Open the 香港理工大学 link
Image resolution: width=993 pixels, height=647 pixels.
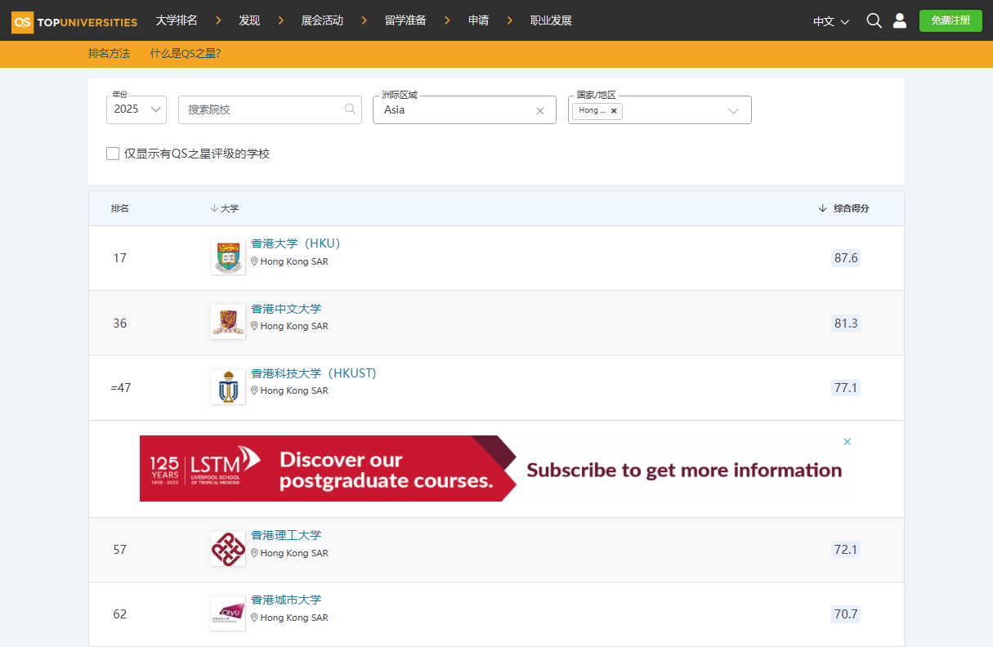click(286, 535)
